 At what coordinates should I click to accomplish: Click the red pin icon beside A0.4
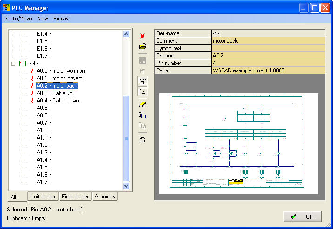pos(32,101)
